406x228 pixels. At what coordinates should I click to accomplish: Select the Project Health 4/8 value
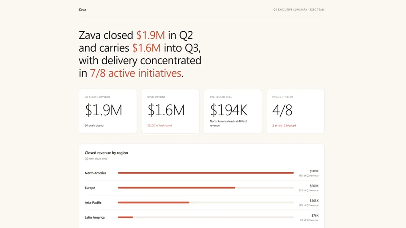pos(282,110)
